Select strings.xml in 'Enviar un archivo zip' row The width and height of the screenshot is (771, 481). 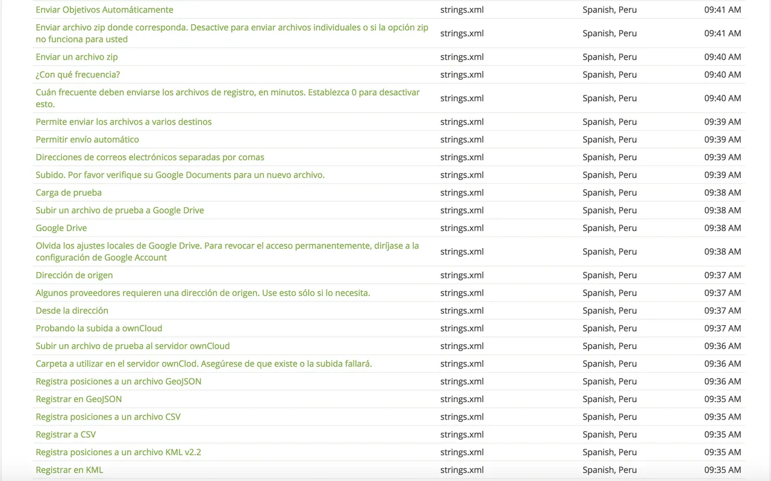coord(462,57)
